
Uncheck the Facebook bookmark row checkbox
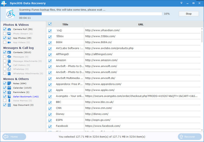(50, 126)
